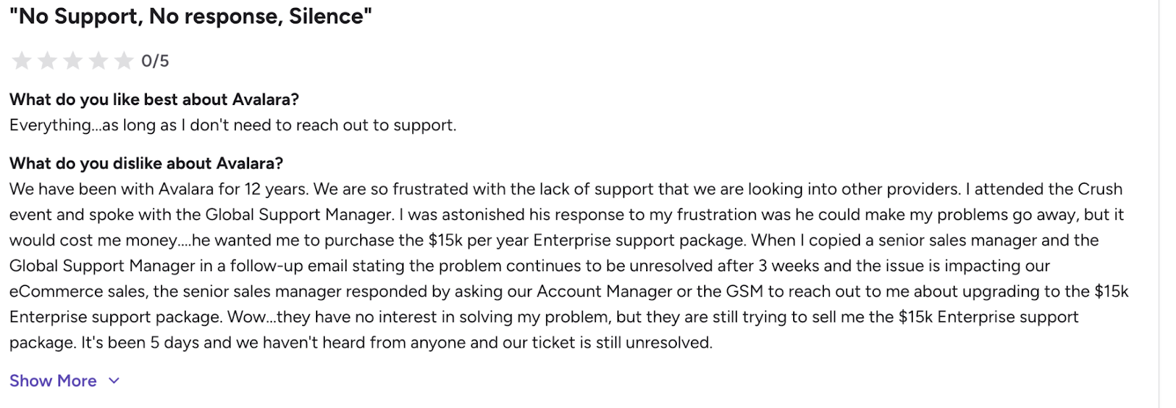Expand review using chevron beside Show More

coord(114,381)
